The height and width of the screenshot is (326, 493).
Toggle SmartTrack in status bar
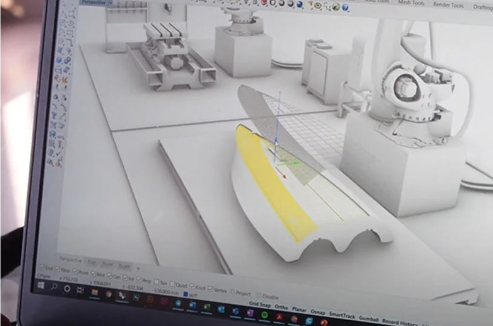click(x=342, y=315)
